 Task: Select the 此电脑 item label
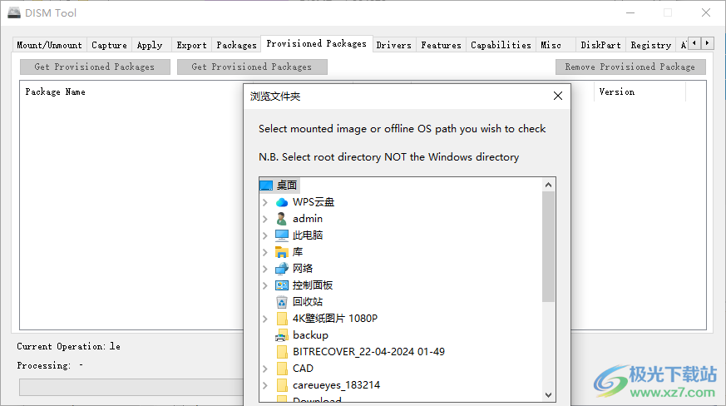point(308,235)
